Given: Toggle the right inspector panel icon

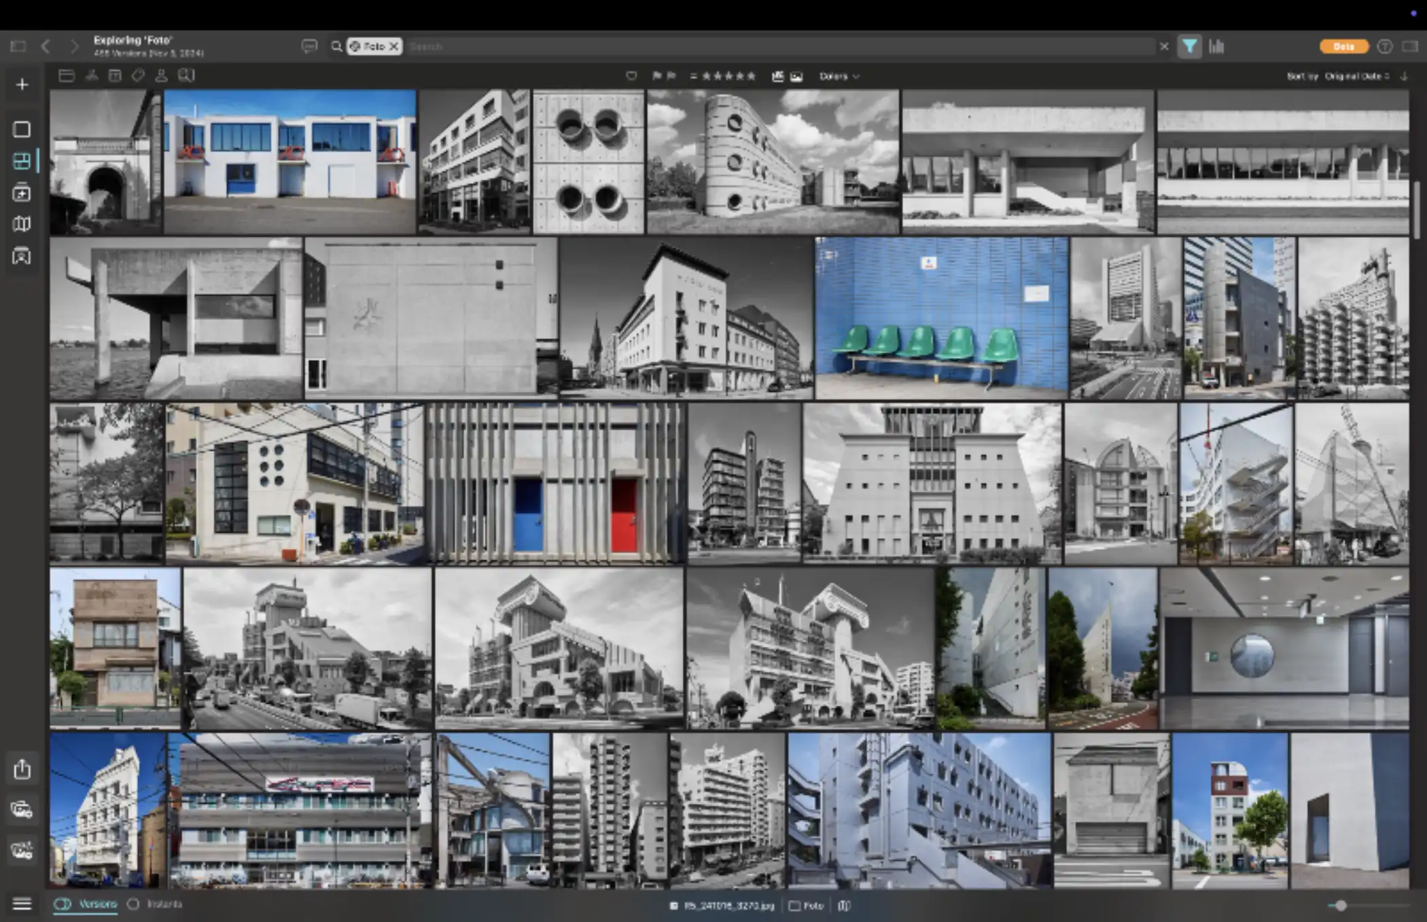Looking at the screenshot, I should click(1410, 46).
